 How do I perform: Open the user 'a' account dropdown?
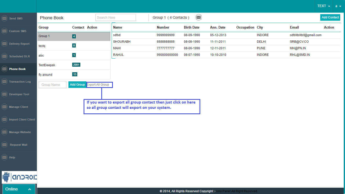pyautogui.click(x=338, y=6)
